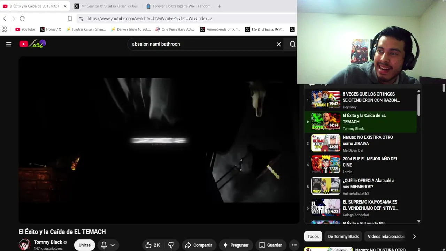This screenshot has width=446, height=251.
Task: Open the site settings icon in address bar
Action: coord(81,18)
